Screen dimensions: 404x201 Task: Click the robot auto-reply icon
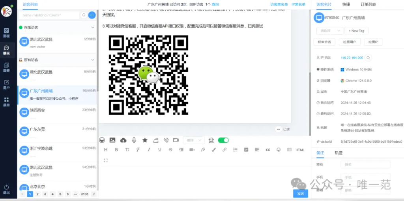coord(211,140)
